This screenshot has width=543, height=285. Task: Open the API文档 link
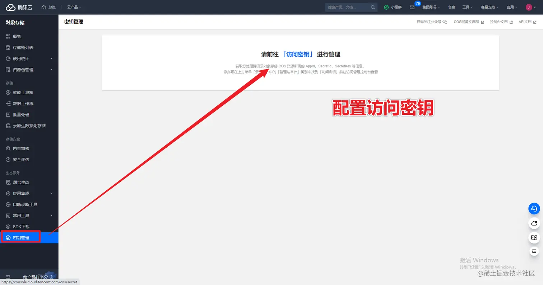527,22
